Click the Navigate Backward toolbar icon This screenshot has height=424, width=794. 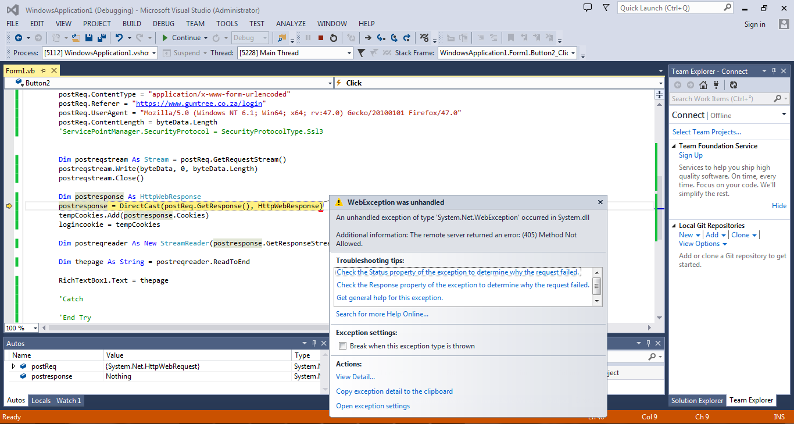pyautogui.click(x=19, y=38)
